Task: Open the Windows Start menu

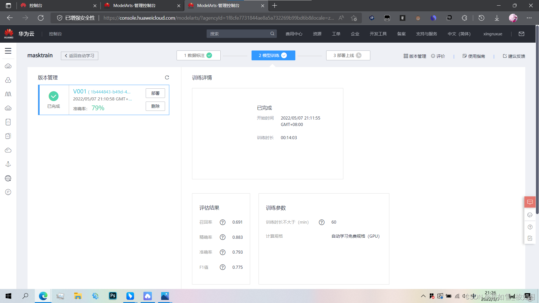Action: [x=8, y=296]
